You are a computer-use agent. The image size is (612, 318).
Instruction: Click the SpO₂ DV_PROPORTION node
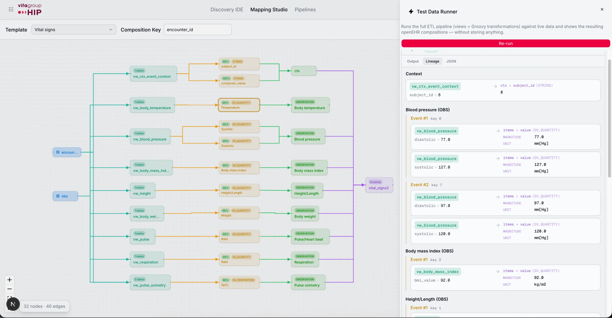[239, 282]
